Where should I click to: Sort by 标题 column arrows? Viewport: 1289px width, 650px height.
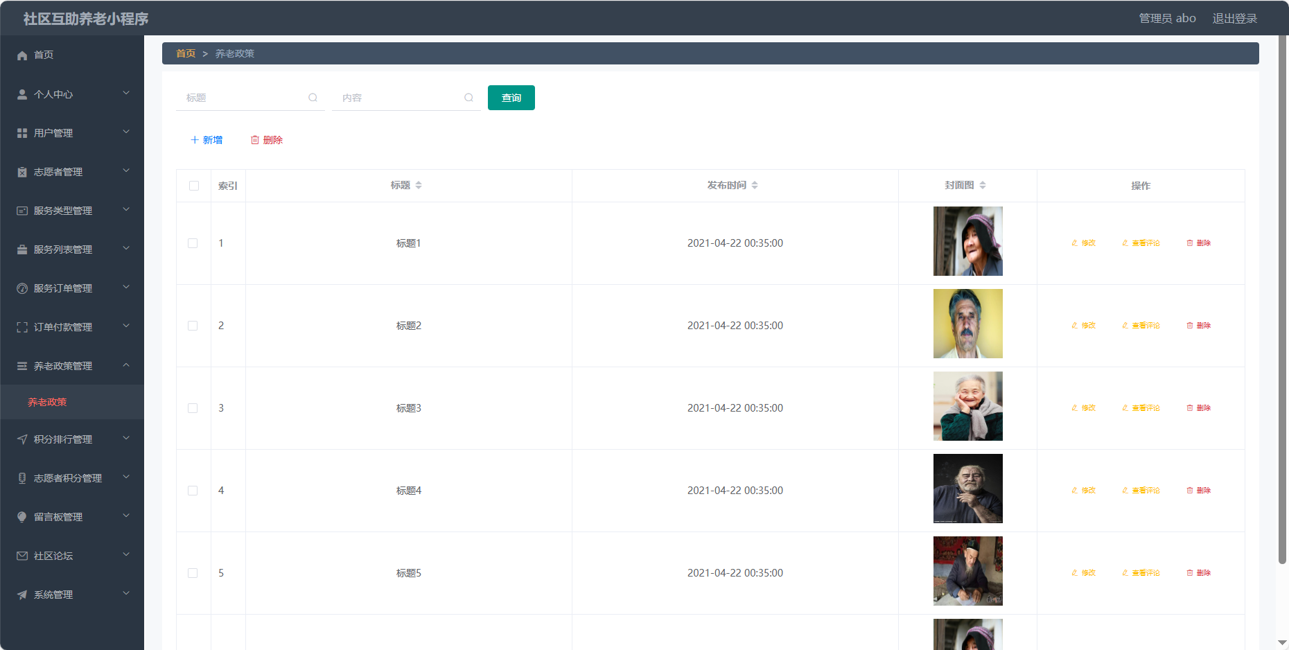click(x=419, y=185)
